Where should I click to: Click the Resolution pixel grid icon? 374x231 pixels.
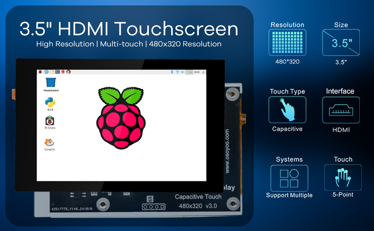[x=287, y=42]
